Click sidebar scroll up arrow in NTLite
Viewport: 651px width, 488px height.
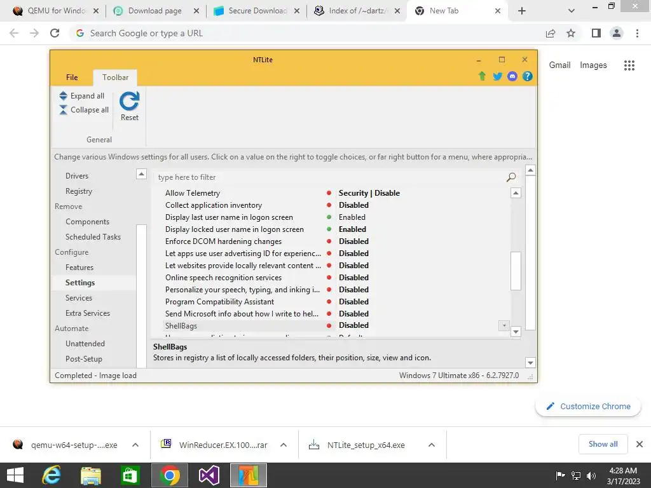[x=141, y=174]
